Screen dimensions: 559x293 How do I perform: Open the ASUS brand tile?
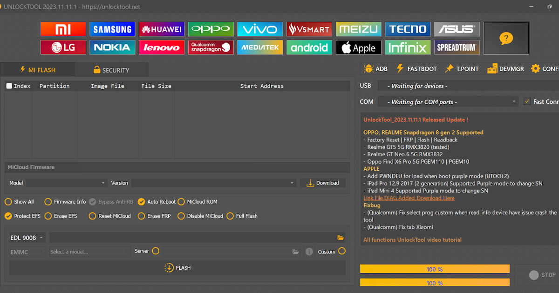click(457, 29)
